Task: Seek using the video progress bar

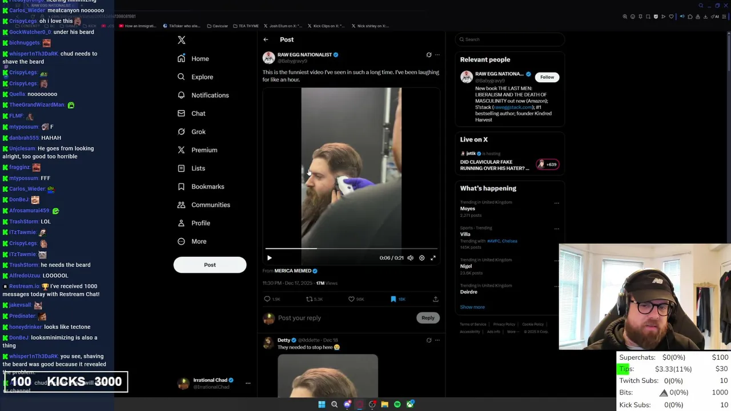Action: tap(351, 248)
